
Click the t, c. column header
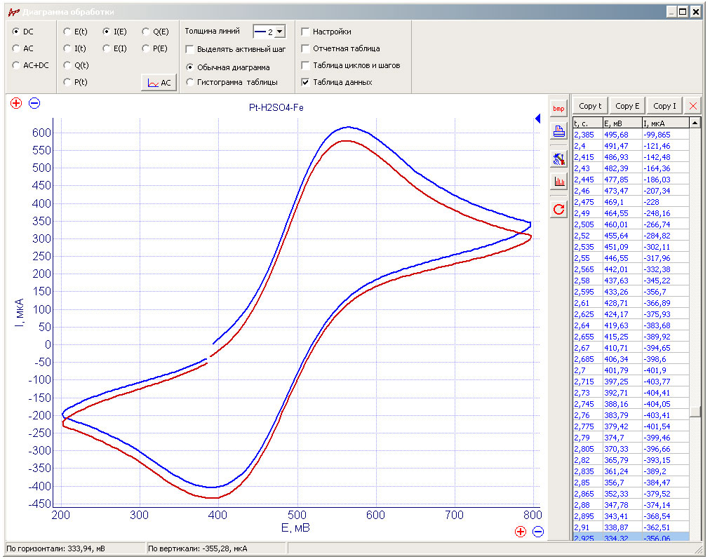(587, 123)
